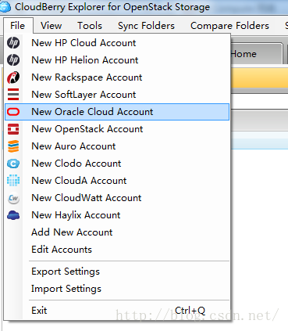Open Edit Accounts

pyautogui.click(x=117, y=250)
